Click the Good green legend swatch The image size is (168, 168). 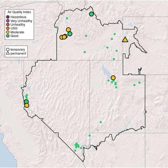(x=8, y=36)
